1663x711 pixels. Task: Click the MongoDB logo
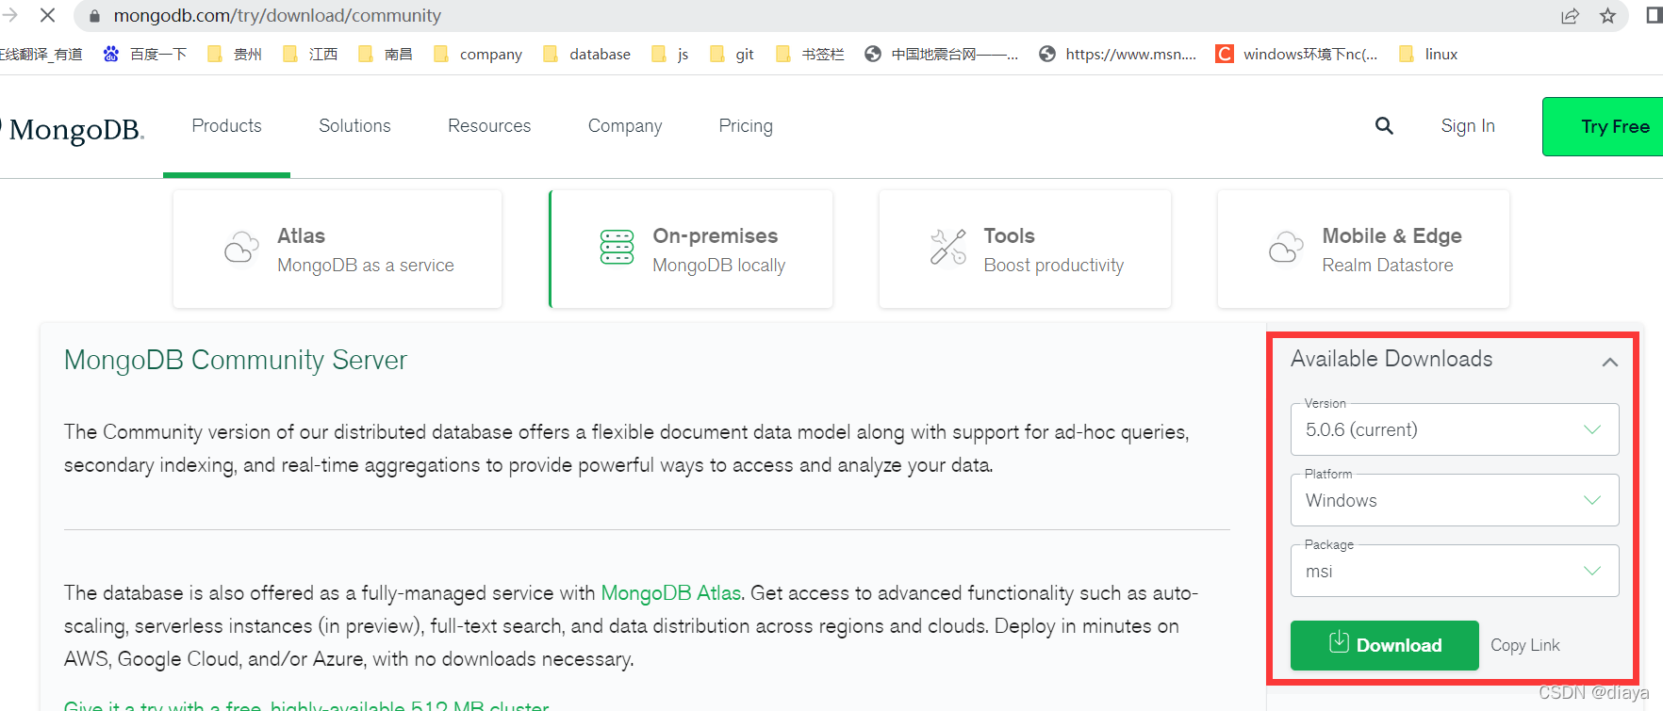pyautogui.click(x=74, y=129)
